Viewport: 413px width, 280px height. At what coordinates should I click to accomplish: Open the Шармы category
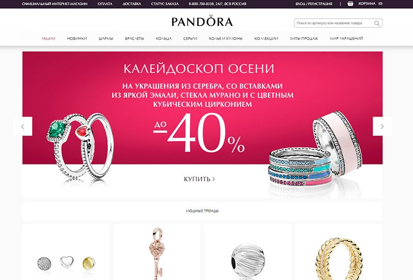click(x=106, y=39)
